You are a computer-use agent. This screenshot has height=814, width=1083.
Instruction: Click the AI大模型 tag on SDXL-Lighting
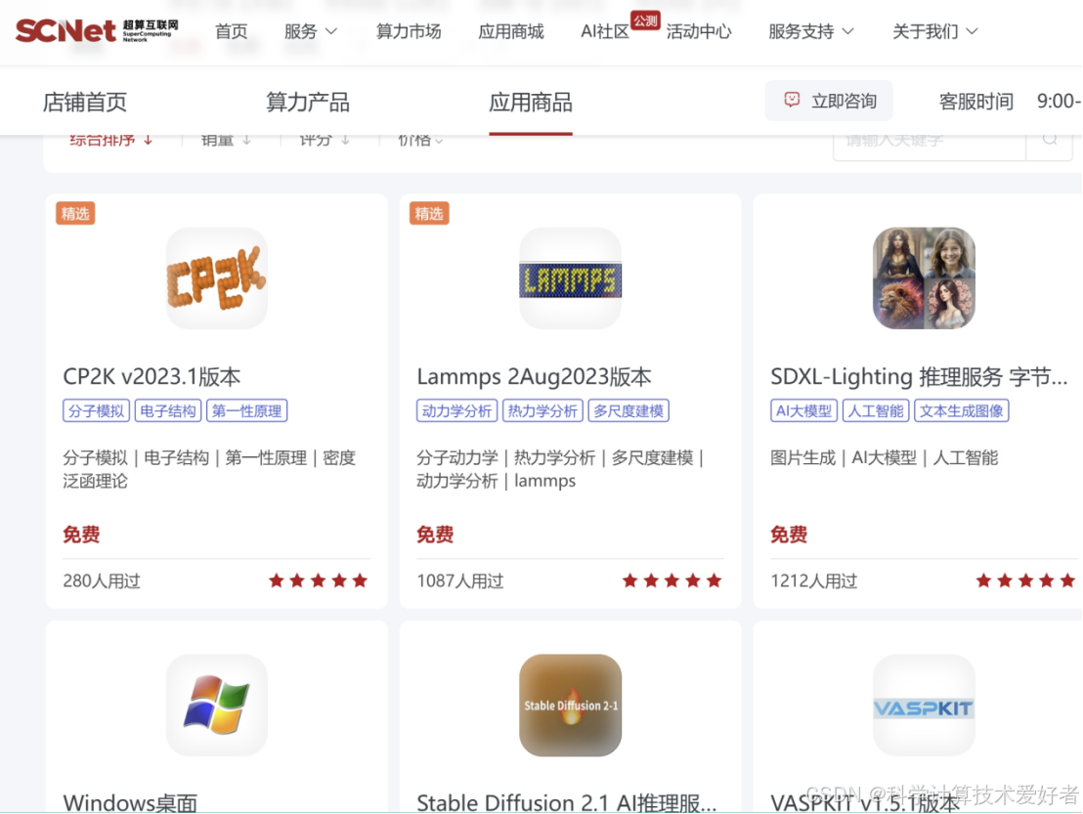(803, 410)
